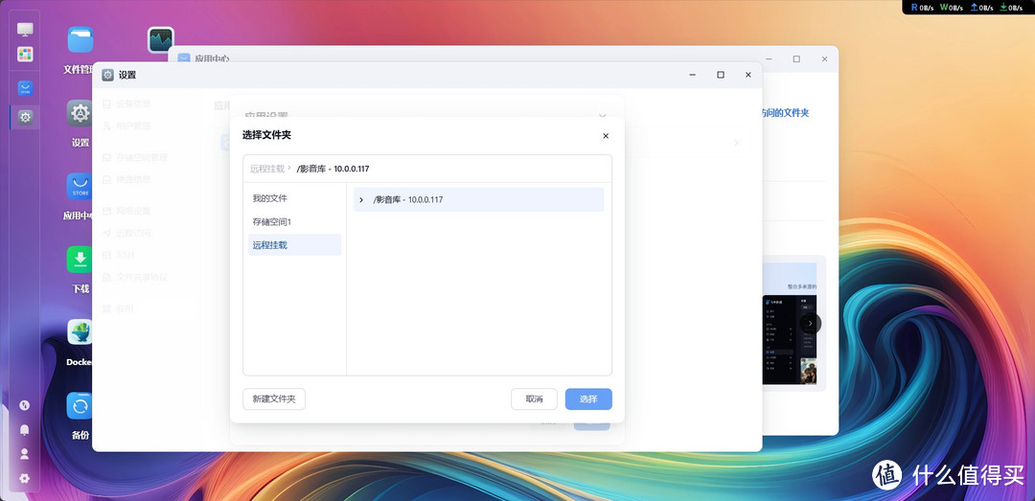The height and width of the screenshot is (501, 1035).
Task: Open the system monitor desktop icon
Action: point(160,39)
